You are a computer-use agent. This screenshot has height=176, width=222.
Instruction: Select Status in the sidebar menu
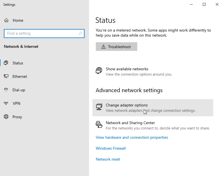tap(18, 63)
